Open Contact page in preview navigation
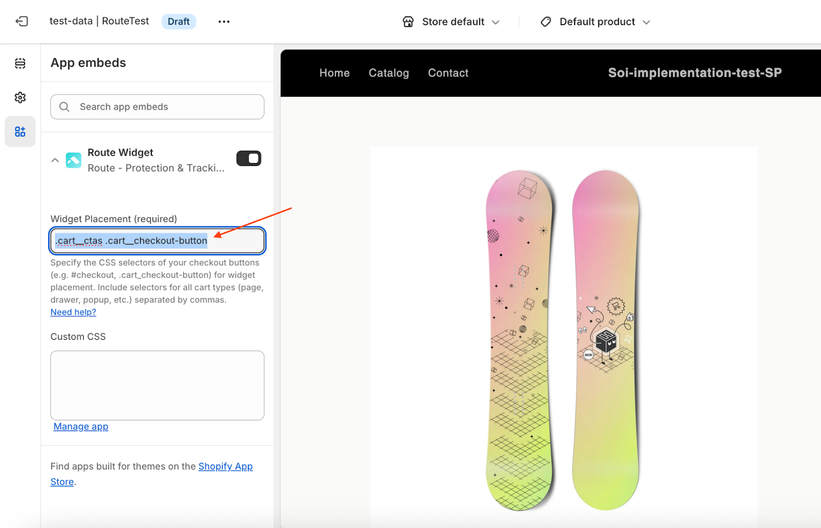 click(448, 73)
